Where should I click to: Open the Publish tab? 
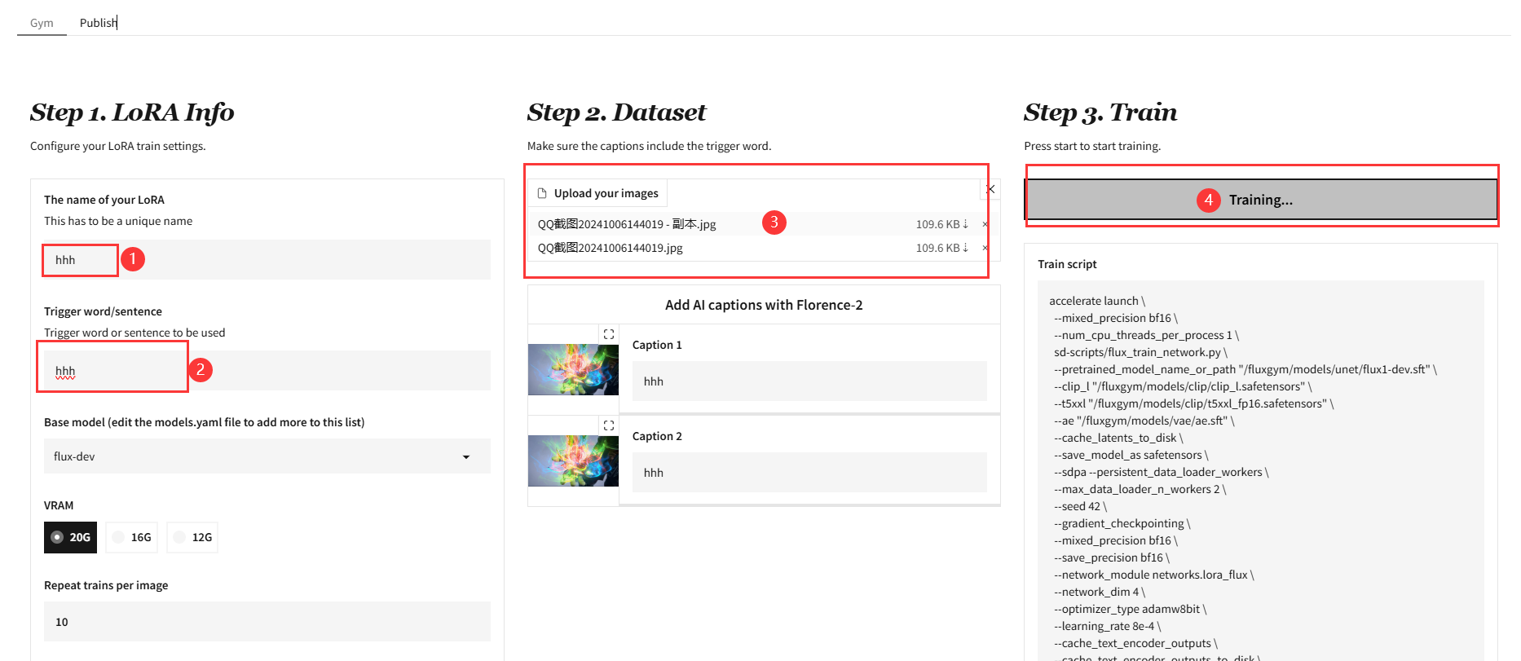click(x=98, y=23)
